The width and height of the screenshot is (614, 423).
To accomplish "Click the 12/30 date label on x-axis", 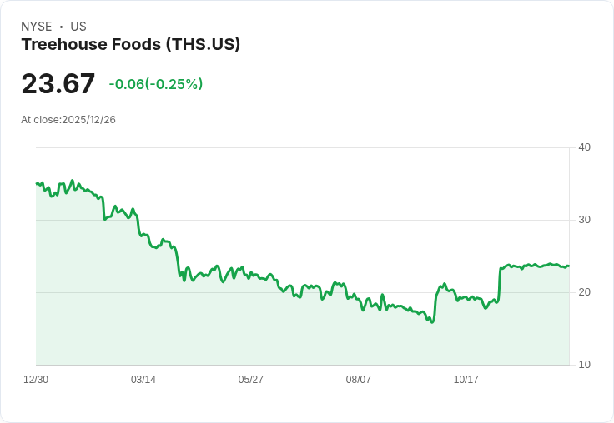I will (x=36, y=380).
